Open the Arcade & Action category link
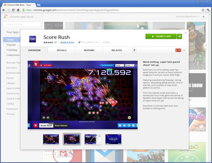Screen dimensions: 212x163 click(67, 42)
